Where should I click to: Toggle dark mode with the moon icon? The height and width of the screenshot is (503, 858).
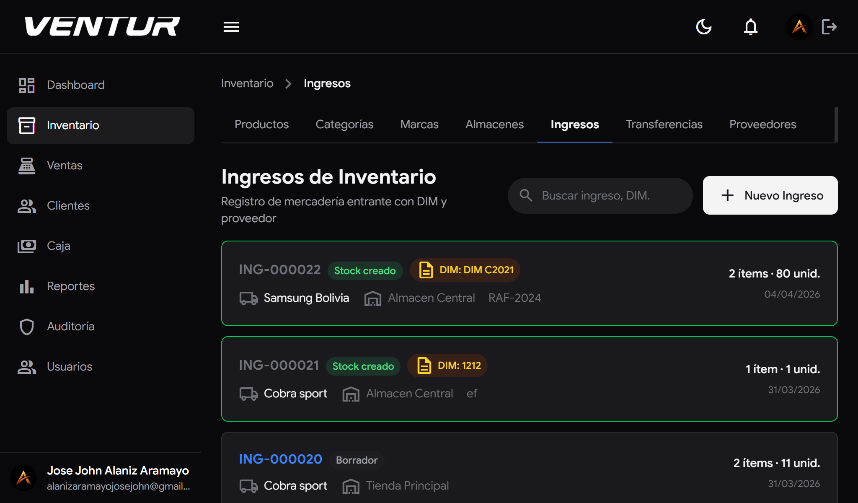(x=704, y=26)
